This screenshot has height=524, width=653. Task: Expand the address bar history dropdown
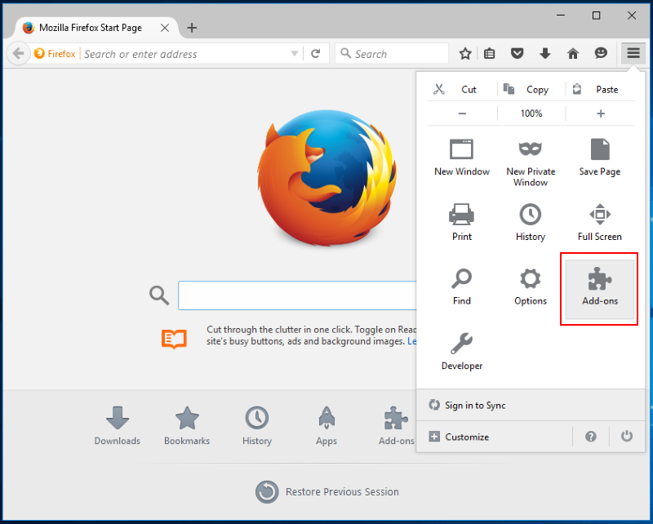295,54
